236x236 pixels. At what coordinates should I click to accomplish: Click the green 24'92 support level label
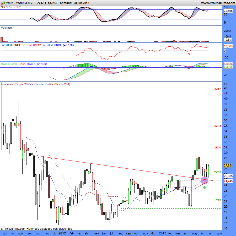click(x=218, y=172)
